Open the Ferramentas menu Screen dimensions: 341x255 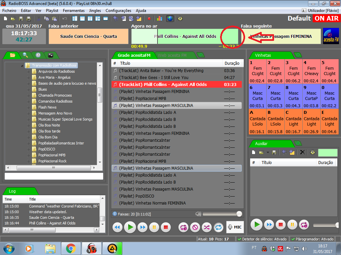tap(74, 11)
